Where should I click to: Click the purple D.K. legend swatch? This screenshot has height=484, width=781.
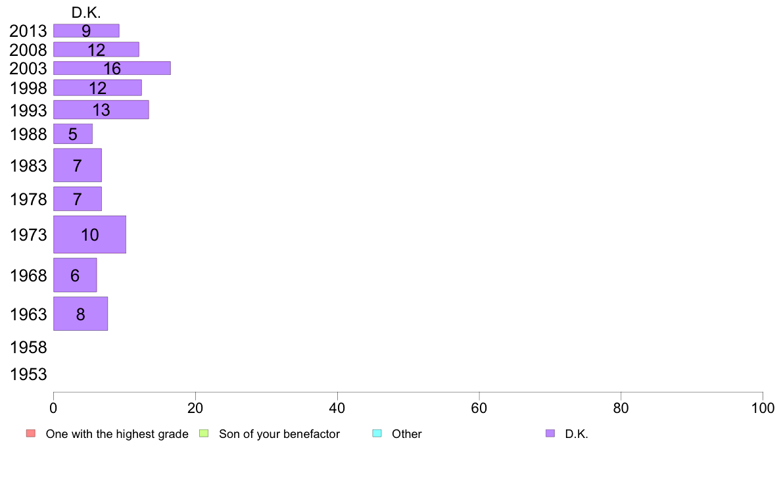(x=550, y=433)
